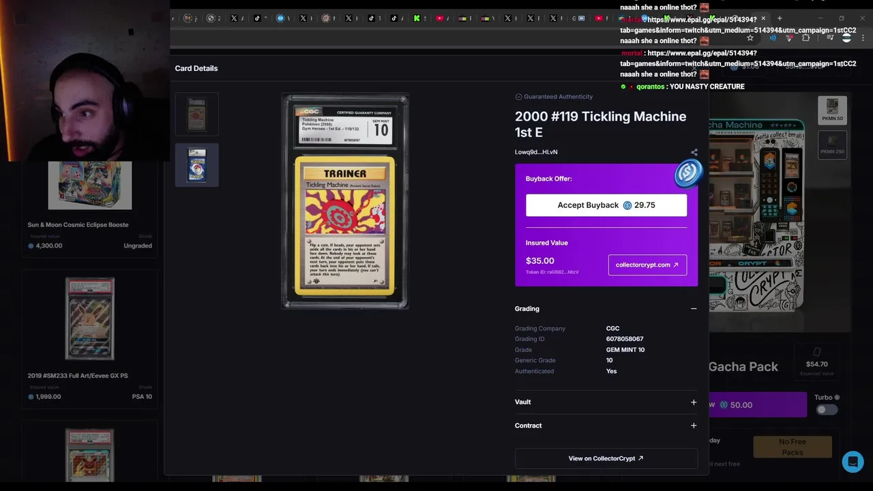
Task: Select the first card slab thumbnail
Action: click(x=197, y=114)
